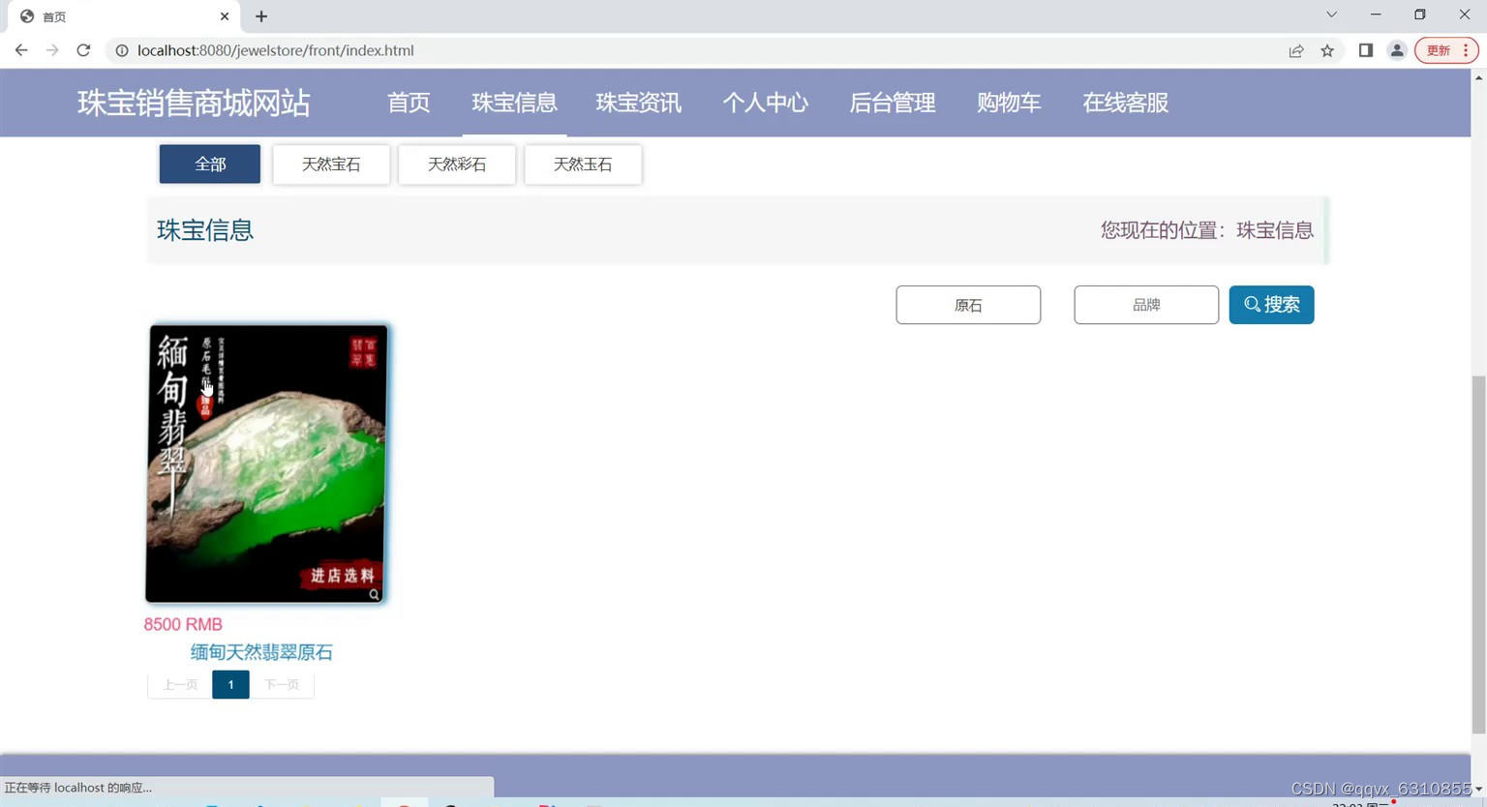This screenshot has width=1487, height=807.
Task: Click the share icon in the browser toolbar
Action: point(1297,50)
